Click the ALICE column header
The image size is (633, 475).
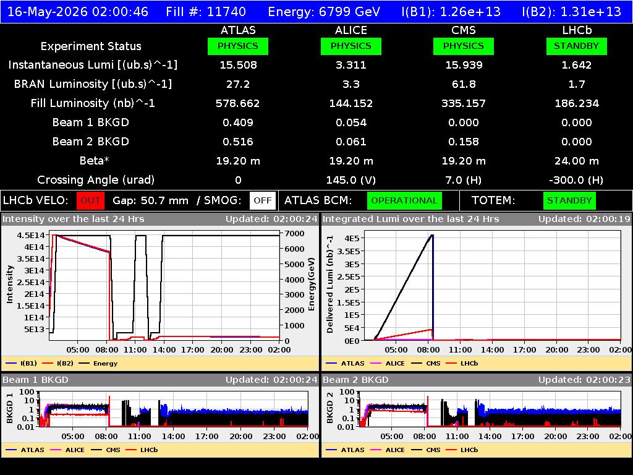tap(351, 30)
